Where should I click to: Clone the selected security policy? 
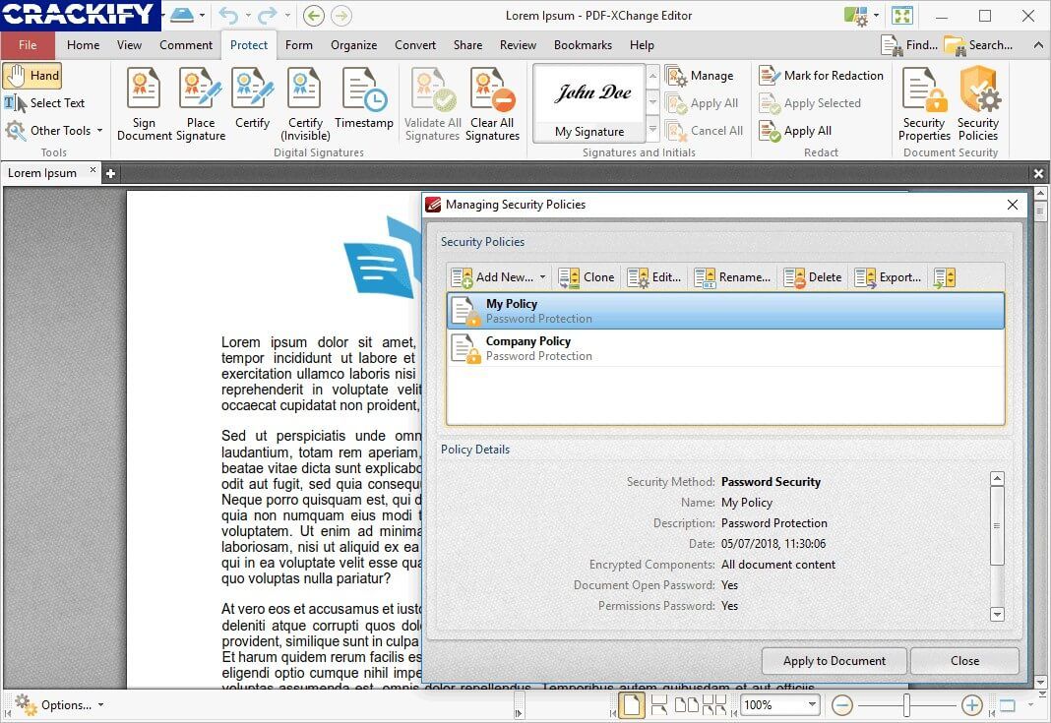coord(587,277)
